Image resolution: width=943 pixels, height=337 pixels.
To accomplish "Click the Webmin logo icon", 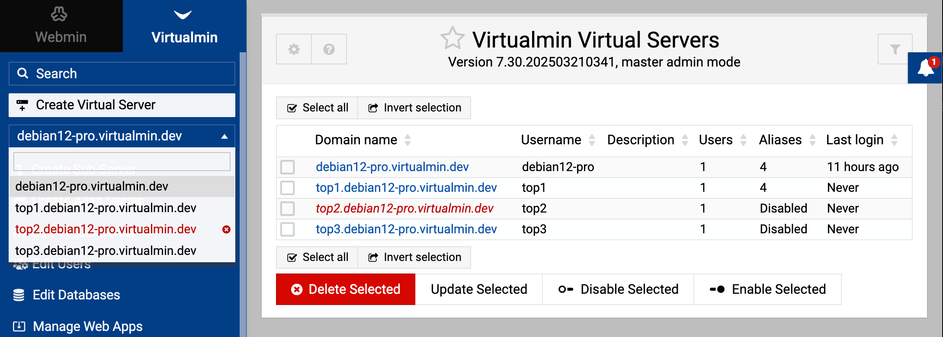I will pos(59,14).
